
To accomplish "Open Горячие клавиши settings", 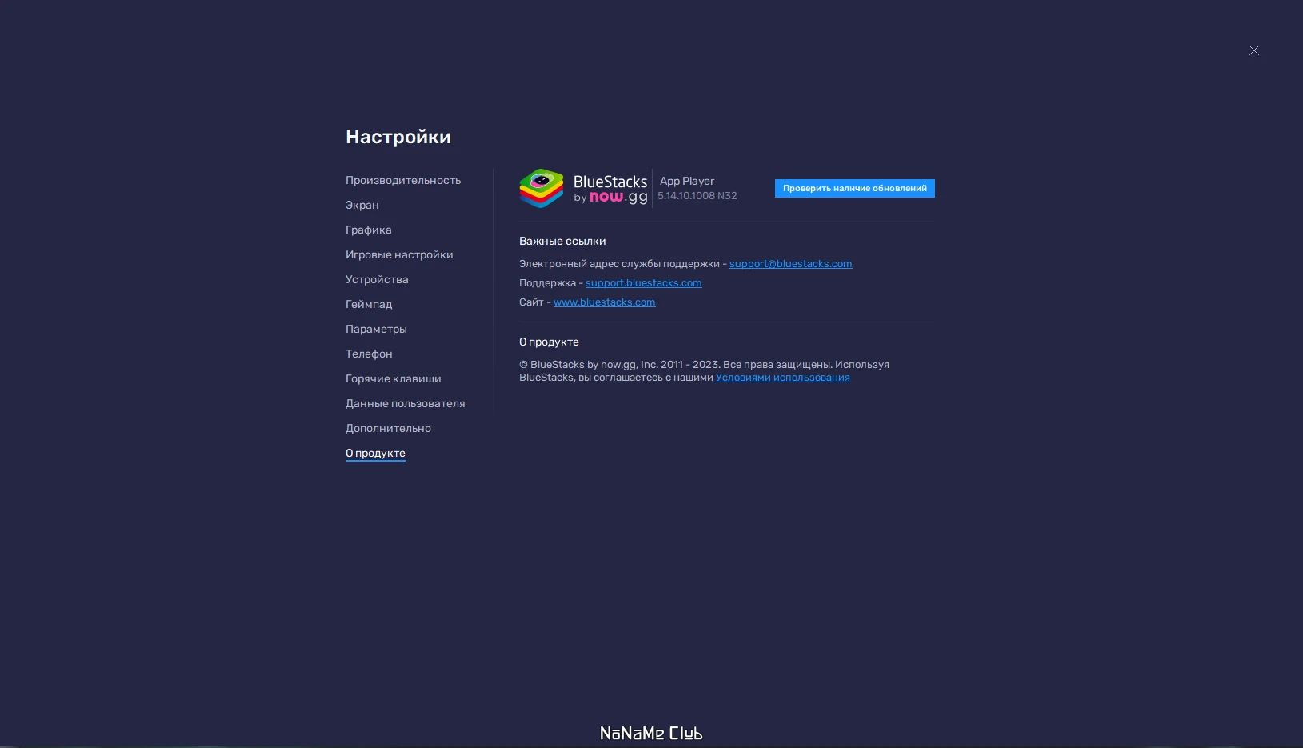I will pos(394,378).
